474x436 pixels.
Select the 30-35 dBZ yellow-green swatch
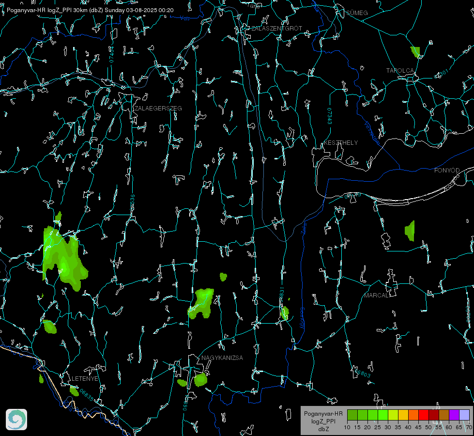393,415
